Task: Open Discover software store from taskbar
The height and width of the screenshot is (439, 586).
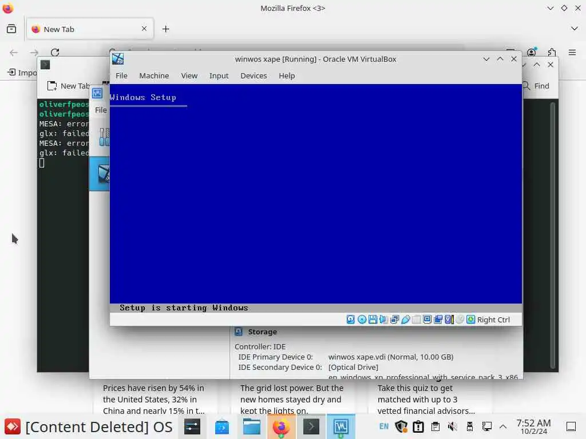Action: point(222,426)
